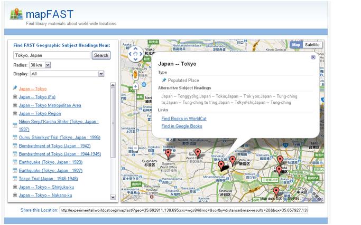Click the calendar icon beside Tokyo Trial
Viewport: 361px width, 225px height.
[15, 179]
